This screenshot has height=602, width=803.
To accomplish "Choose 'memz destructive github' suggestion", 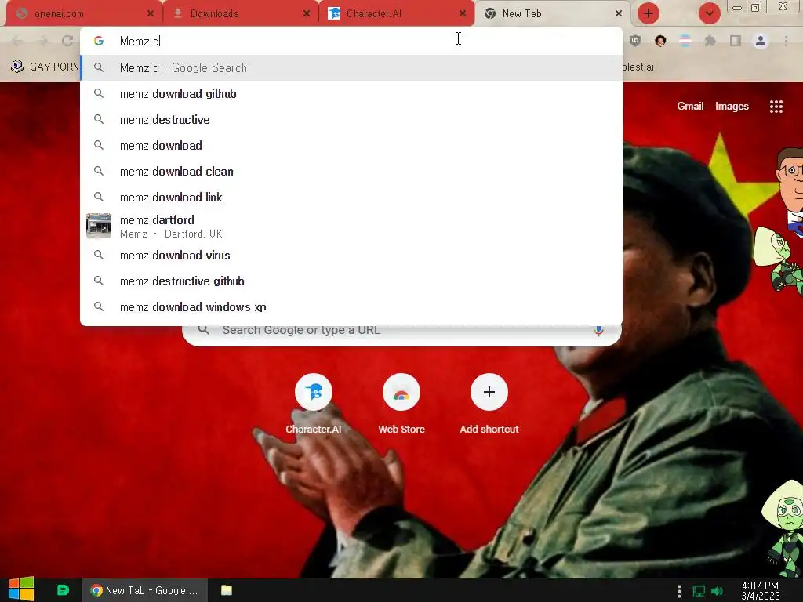I will tap(351, 281).
